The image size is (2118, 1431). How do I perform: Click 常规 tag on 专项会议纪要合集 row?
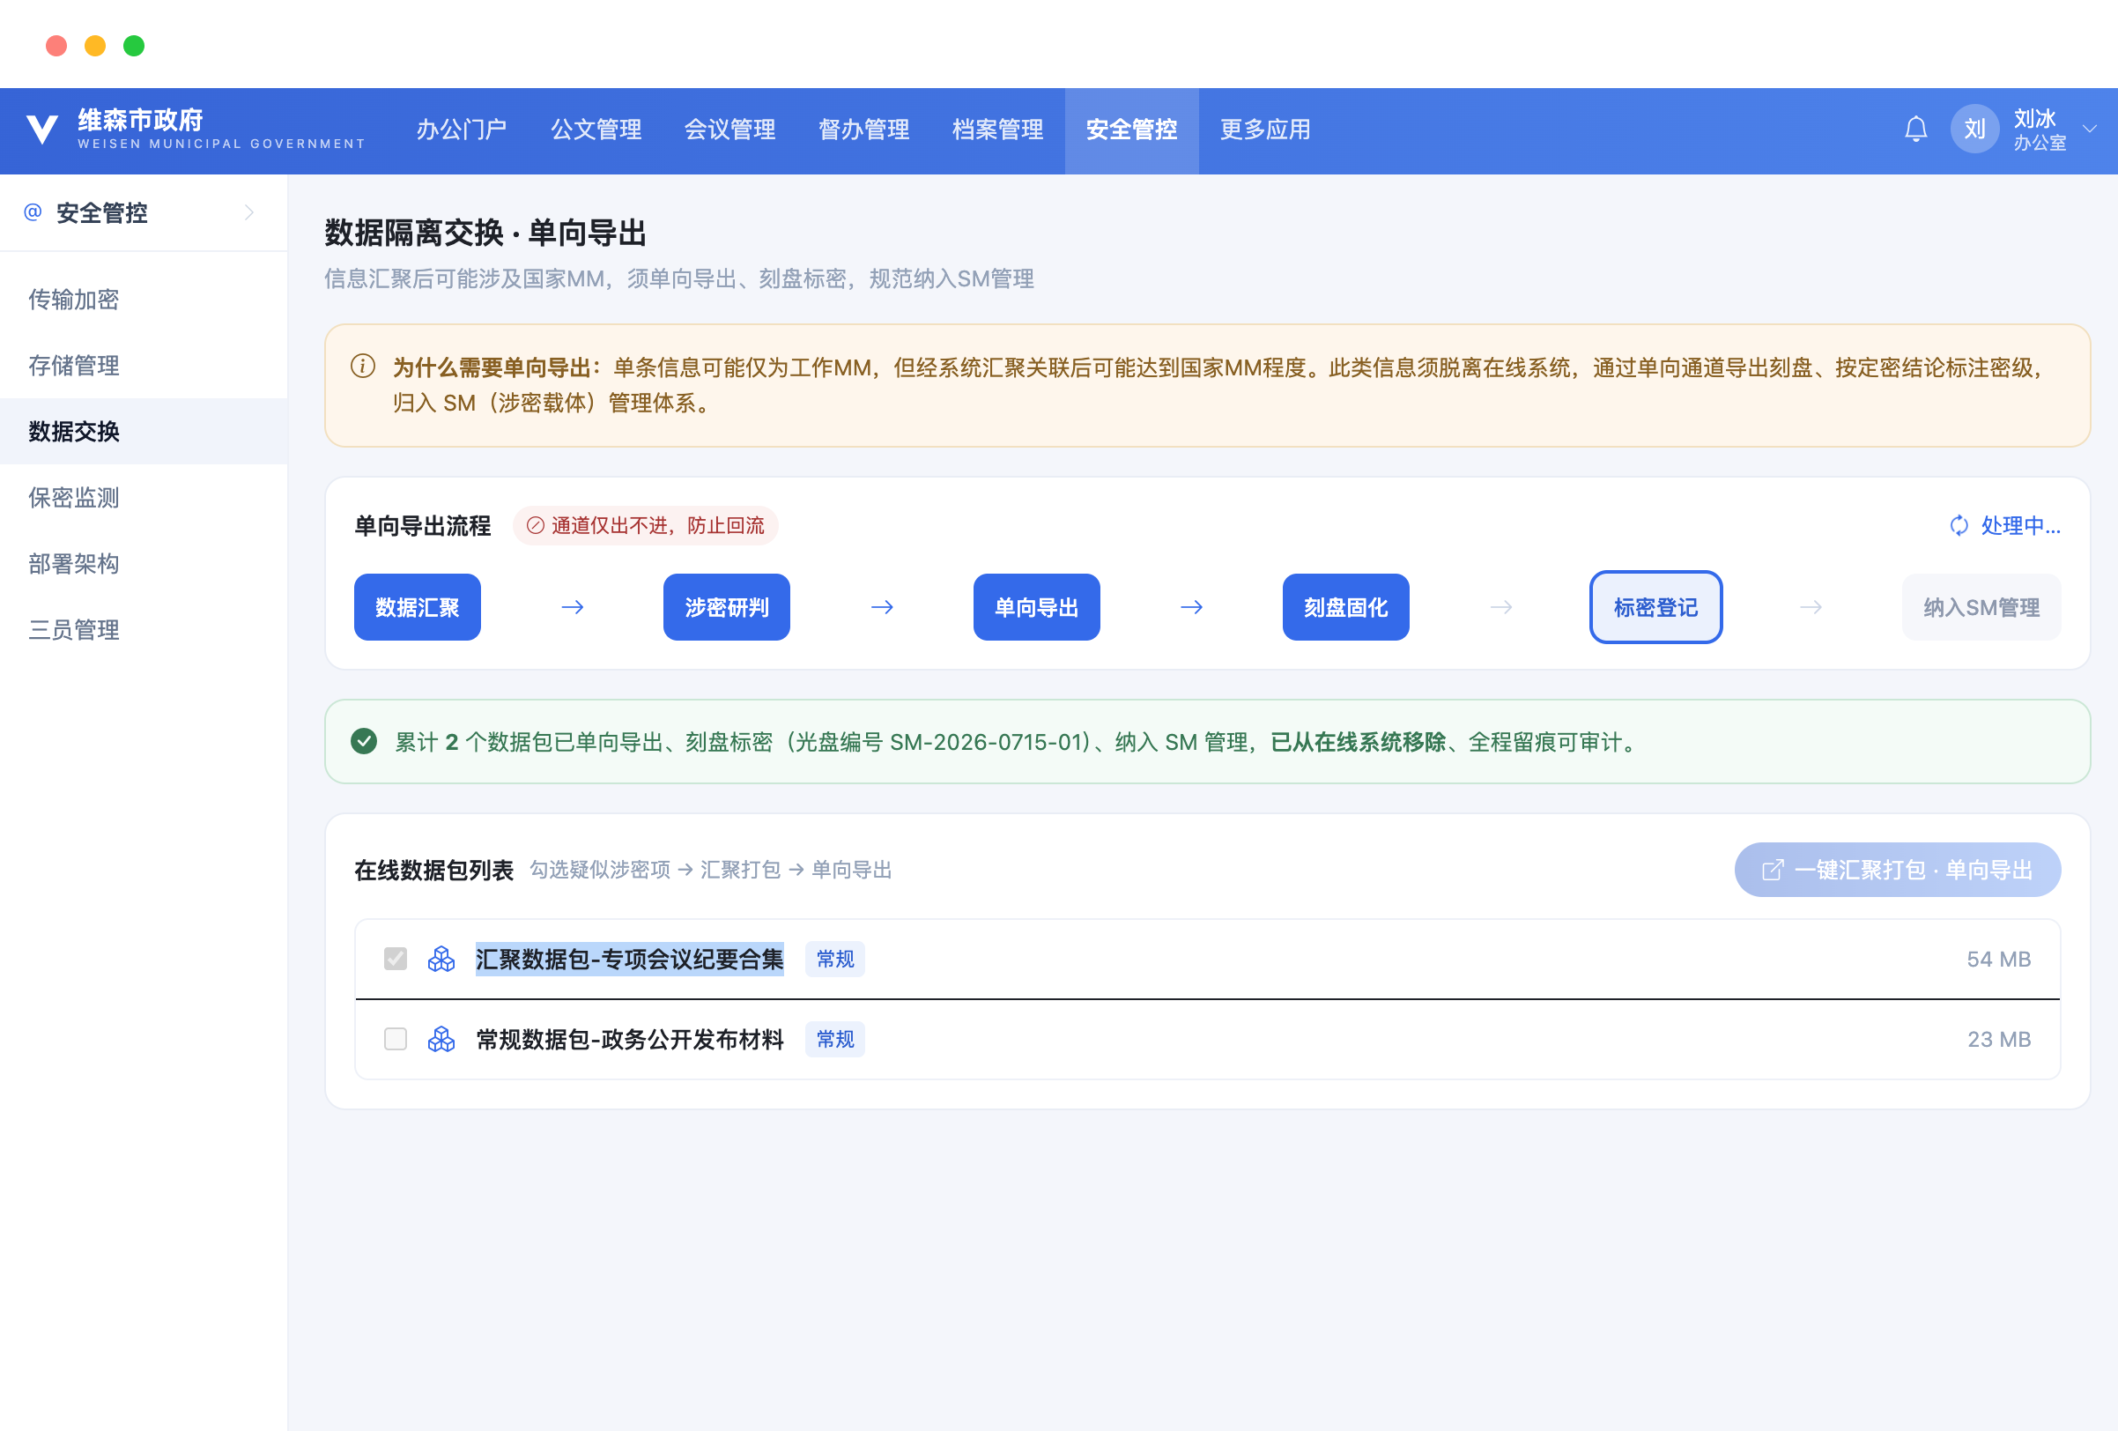tap(835, 959)
